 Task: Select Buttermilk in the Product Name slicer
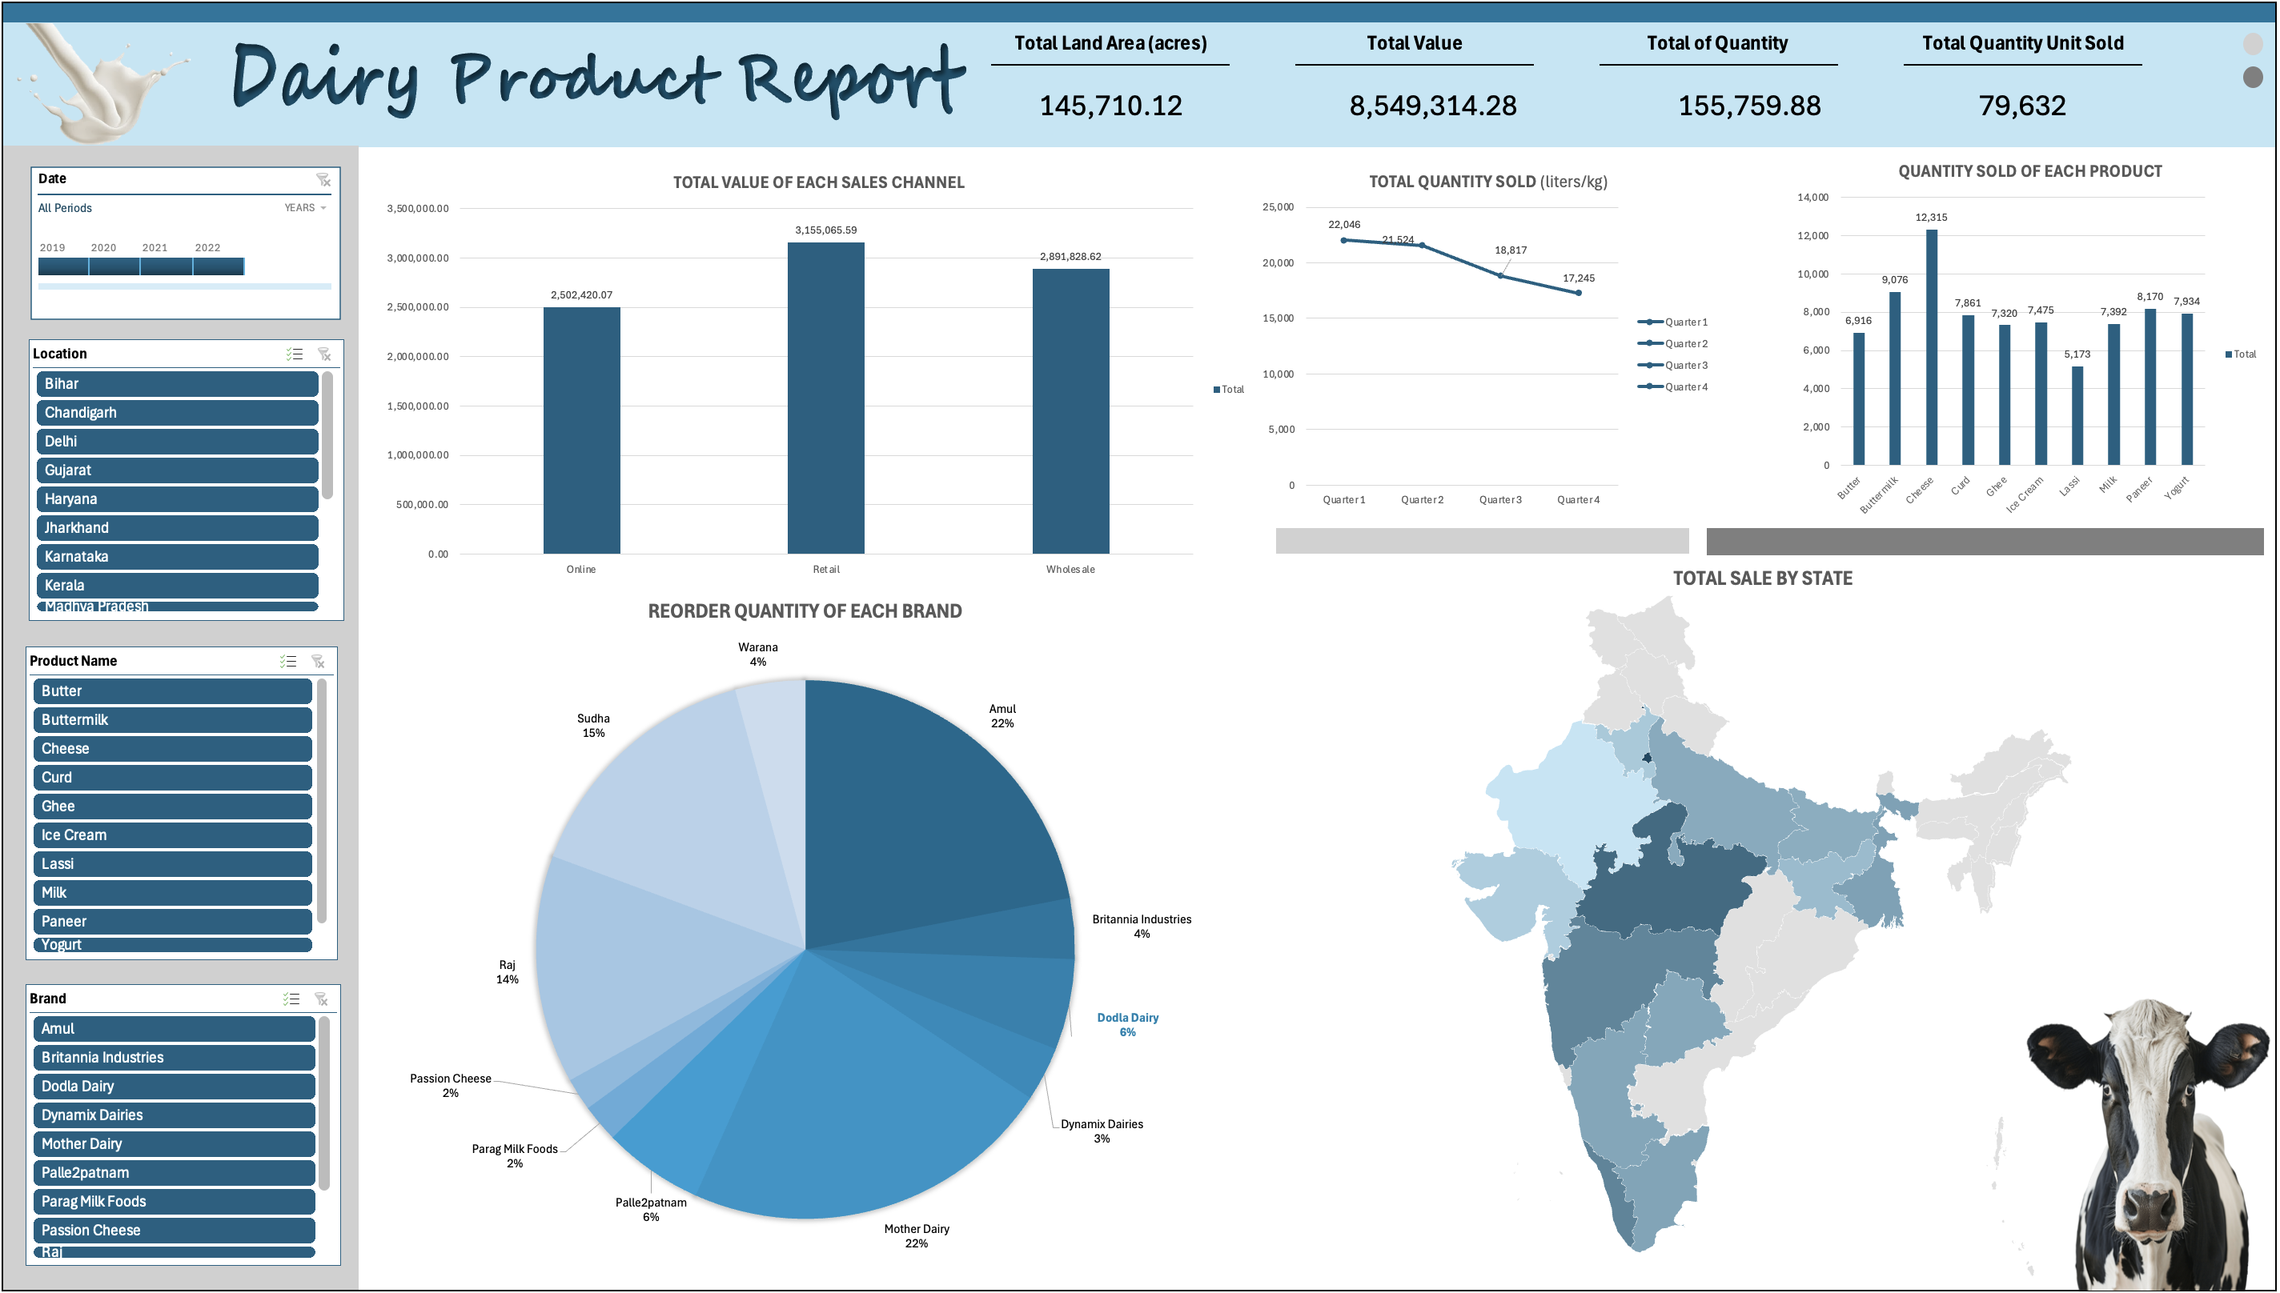172,720
